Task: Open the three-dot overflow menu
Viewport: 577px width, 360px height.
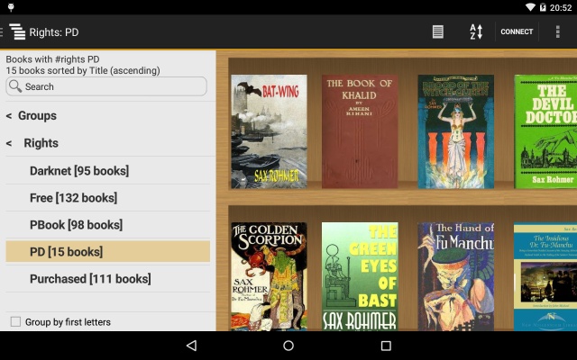Action: pyautogui.click(x=558, y=32)
